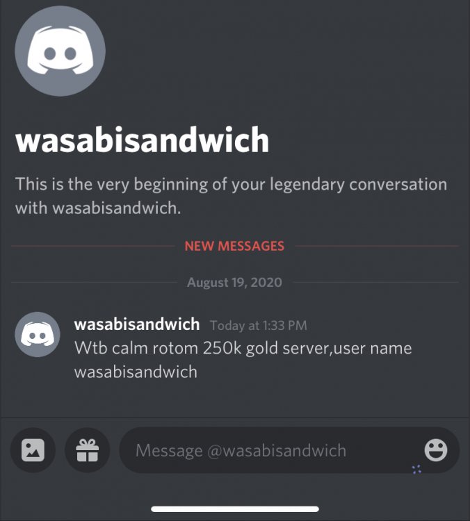470x521 pixels.
Task: Click the 'This is the very beginning' intro line
Action: [x=231, y=184]
